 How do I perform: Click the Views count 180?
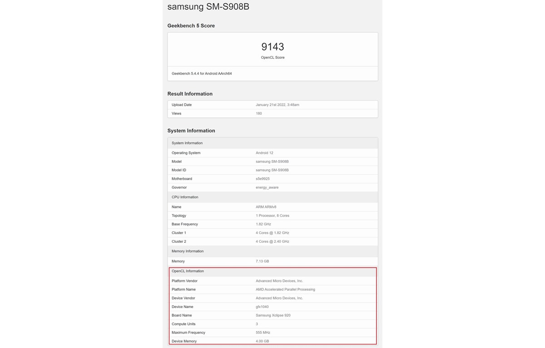tap(258, 113)
